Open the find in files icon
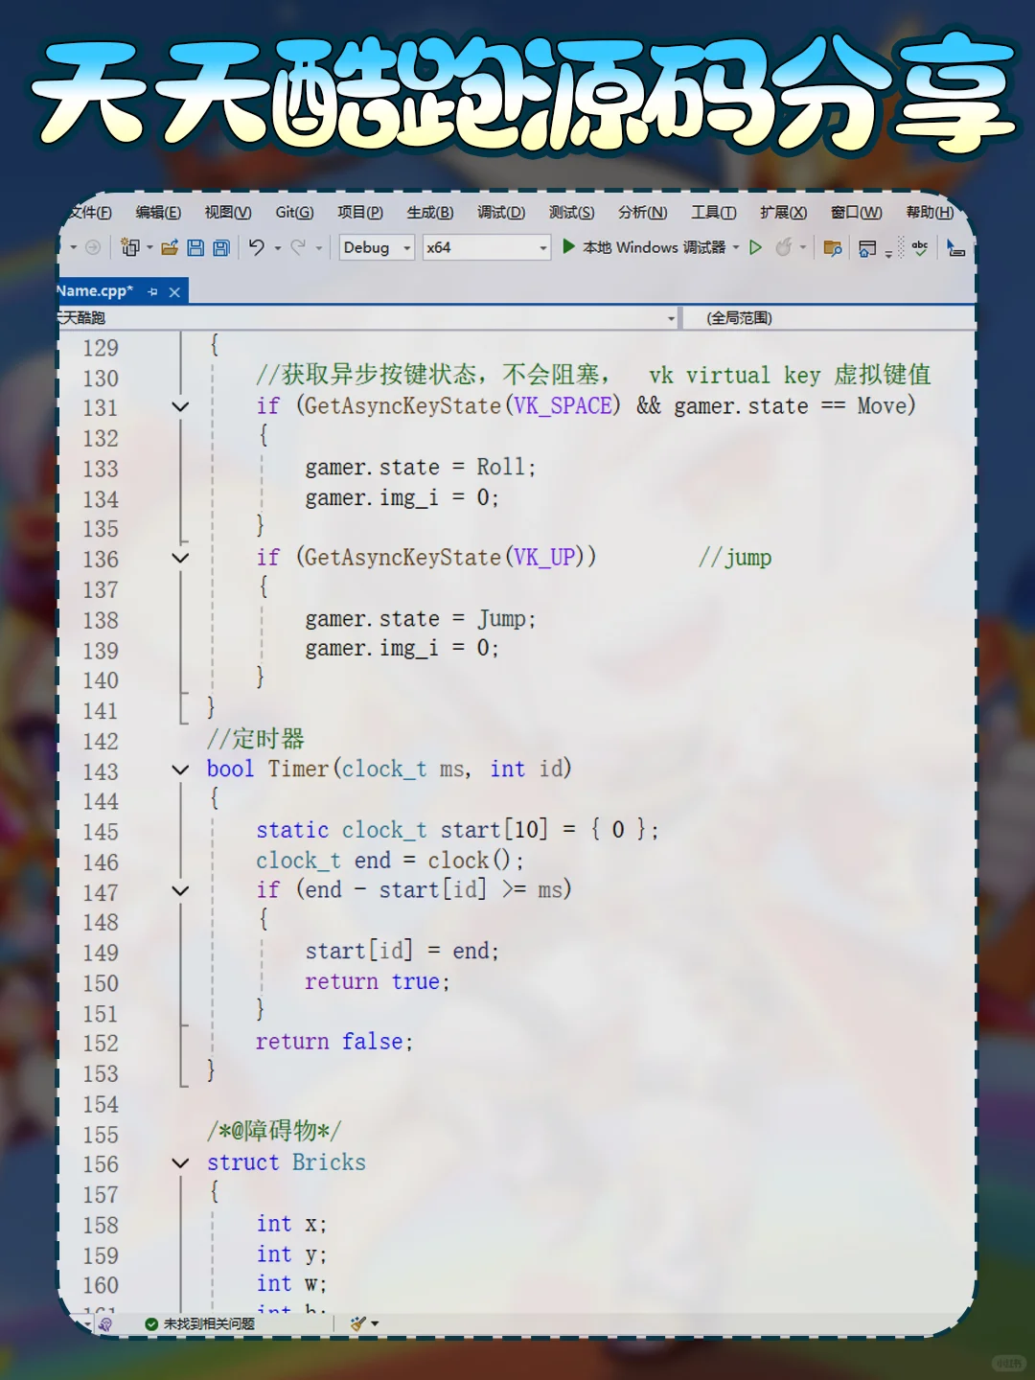The height and width of the screenshot is (1380, 1035). (x=833, y=248)
